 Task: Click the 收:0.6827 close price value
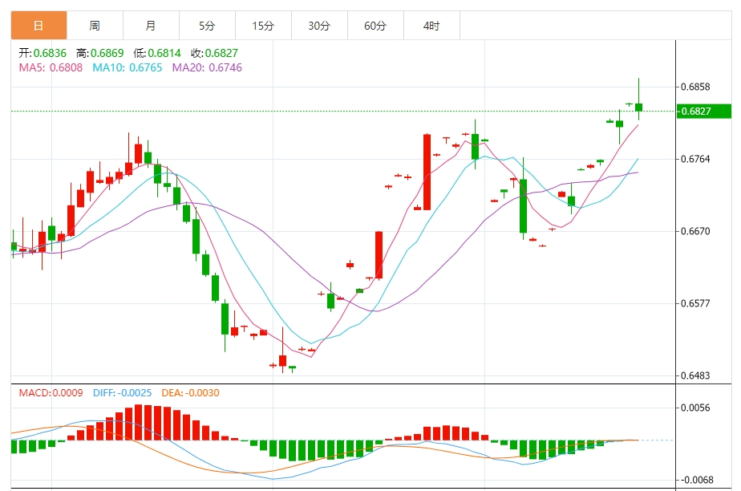(215, 53)
